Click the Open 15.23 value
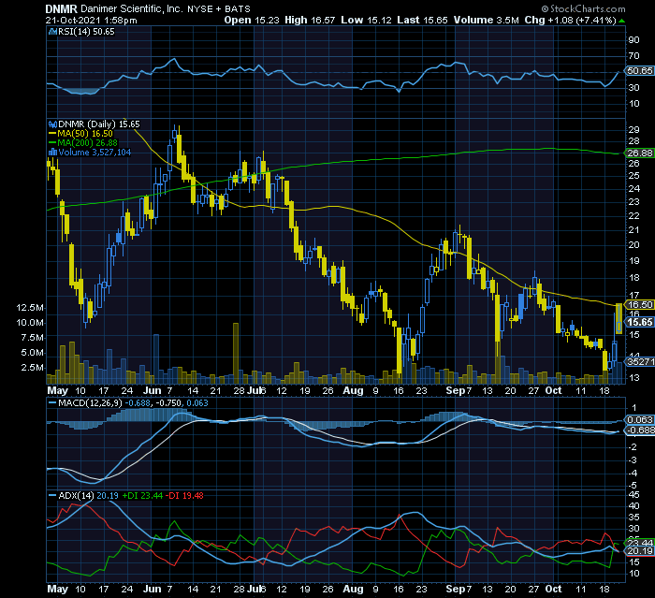This screenshot has width=655, height=598. click(252, 20)
